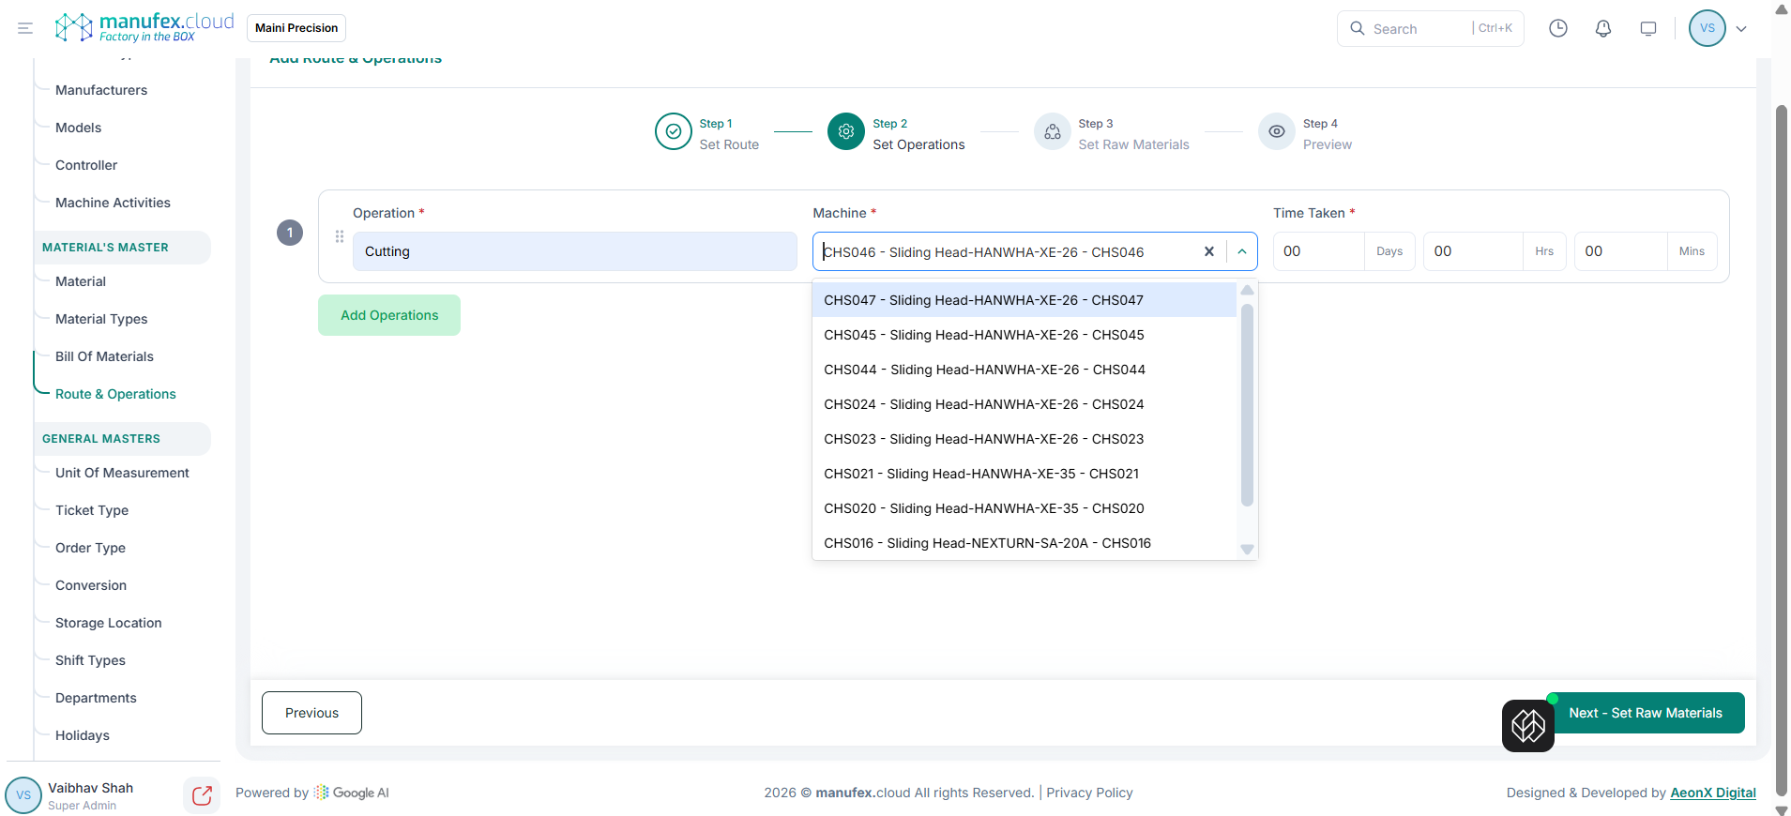Click the machine list scrollbar down arrow

point(1247,550)
